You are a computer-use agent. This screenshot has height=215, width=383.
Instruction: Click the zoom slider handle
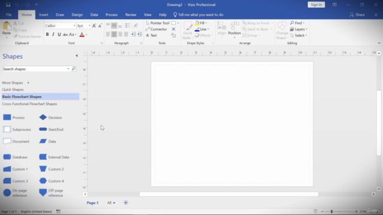point(332,211)
